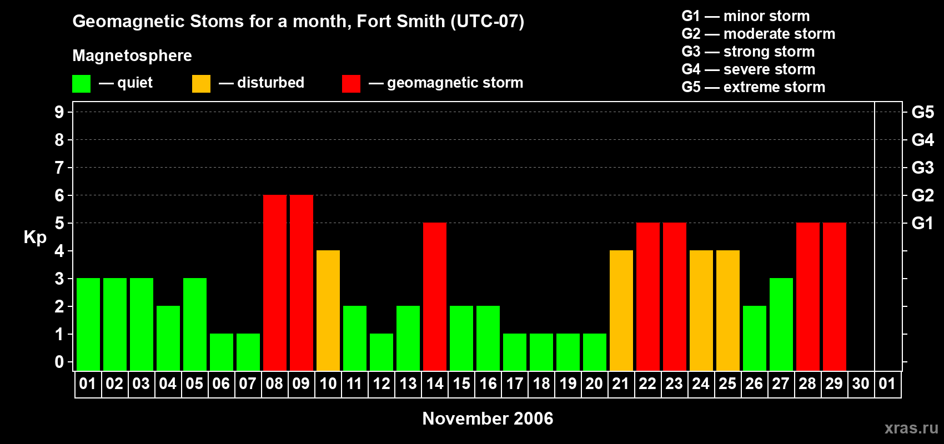Image resolution: width=944 pixels, height=444 pixels.
Task: Click the Kp value 6 on left axis
Action: point(59,195)
